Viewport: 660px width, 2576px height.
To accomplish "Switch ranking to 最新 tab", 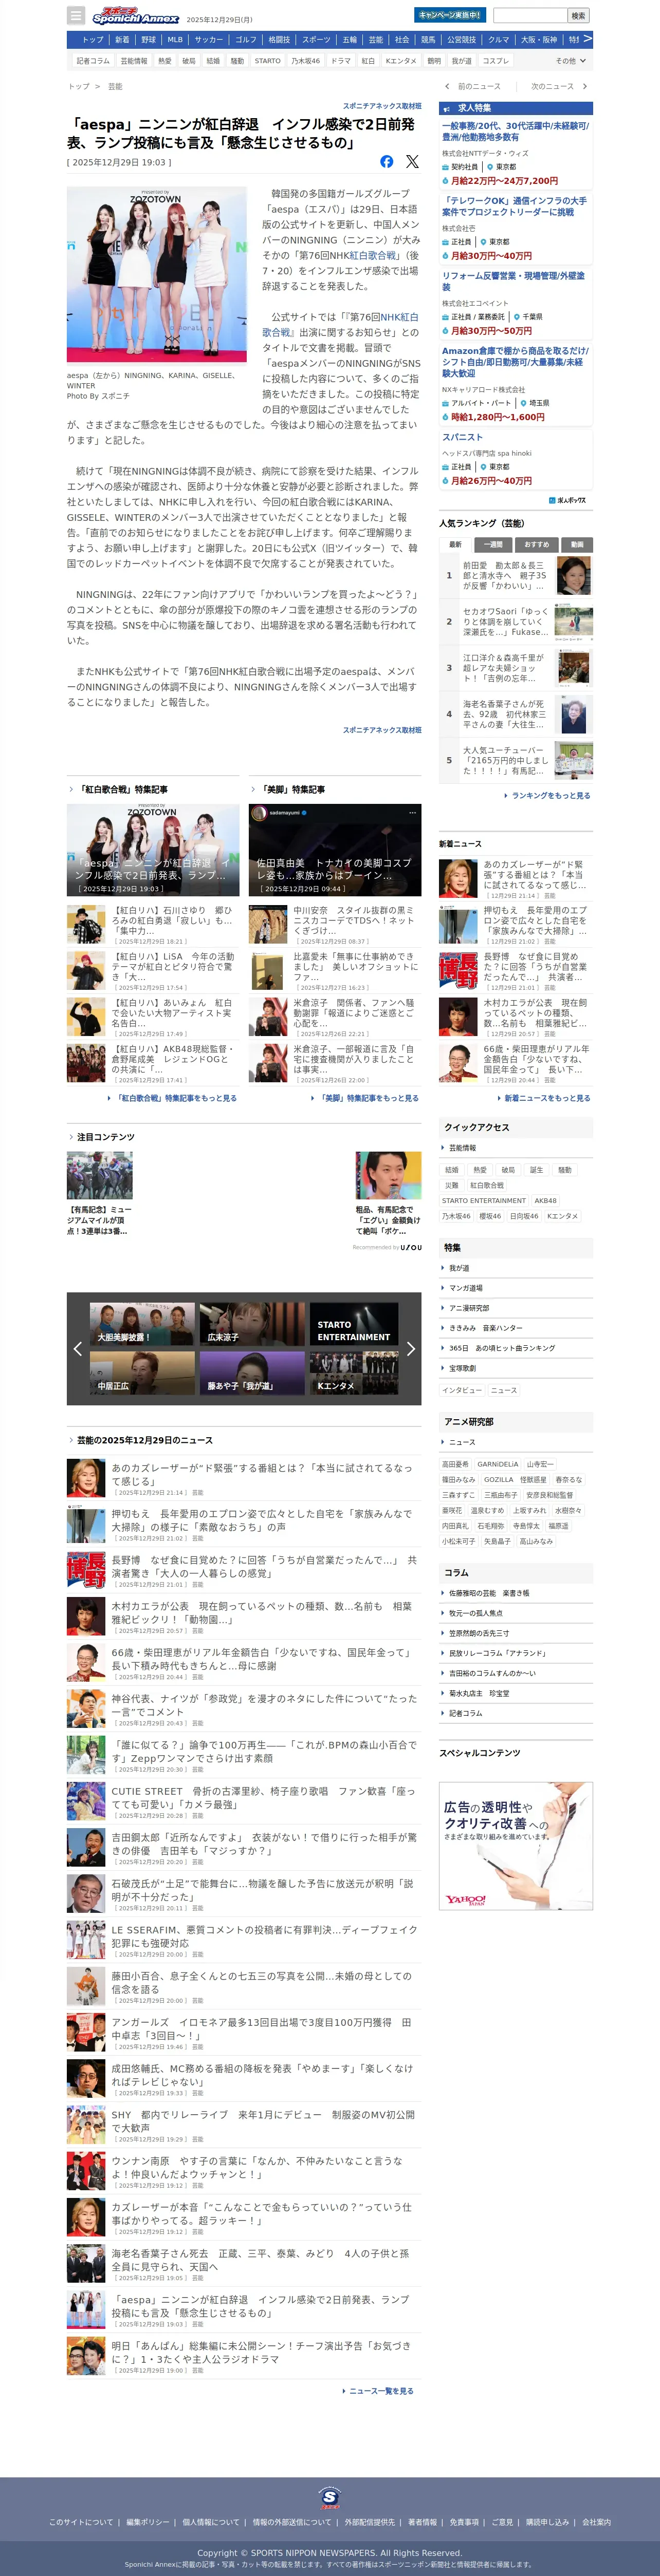I will (455, 545).
